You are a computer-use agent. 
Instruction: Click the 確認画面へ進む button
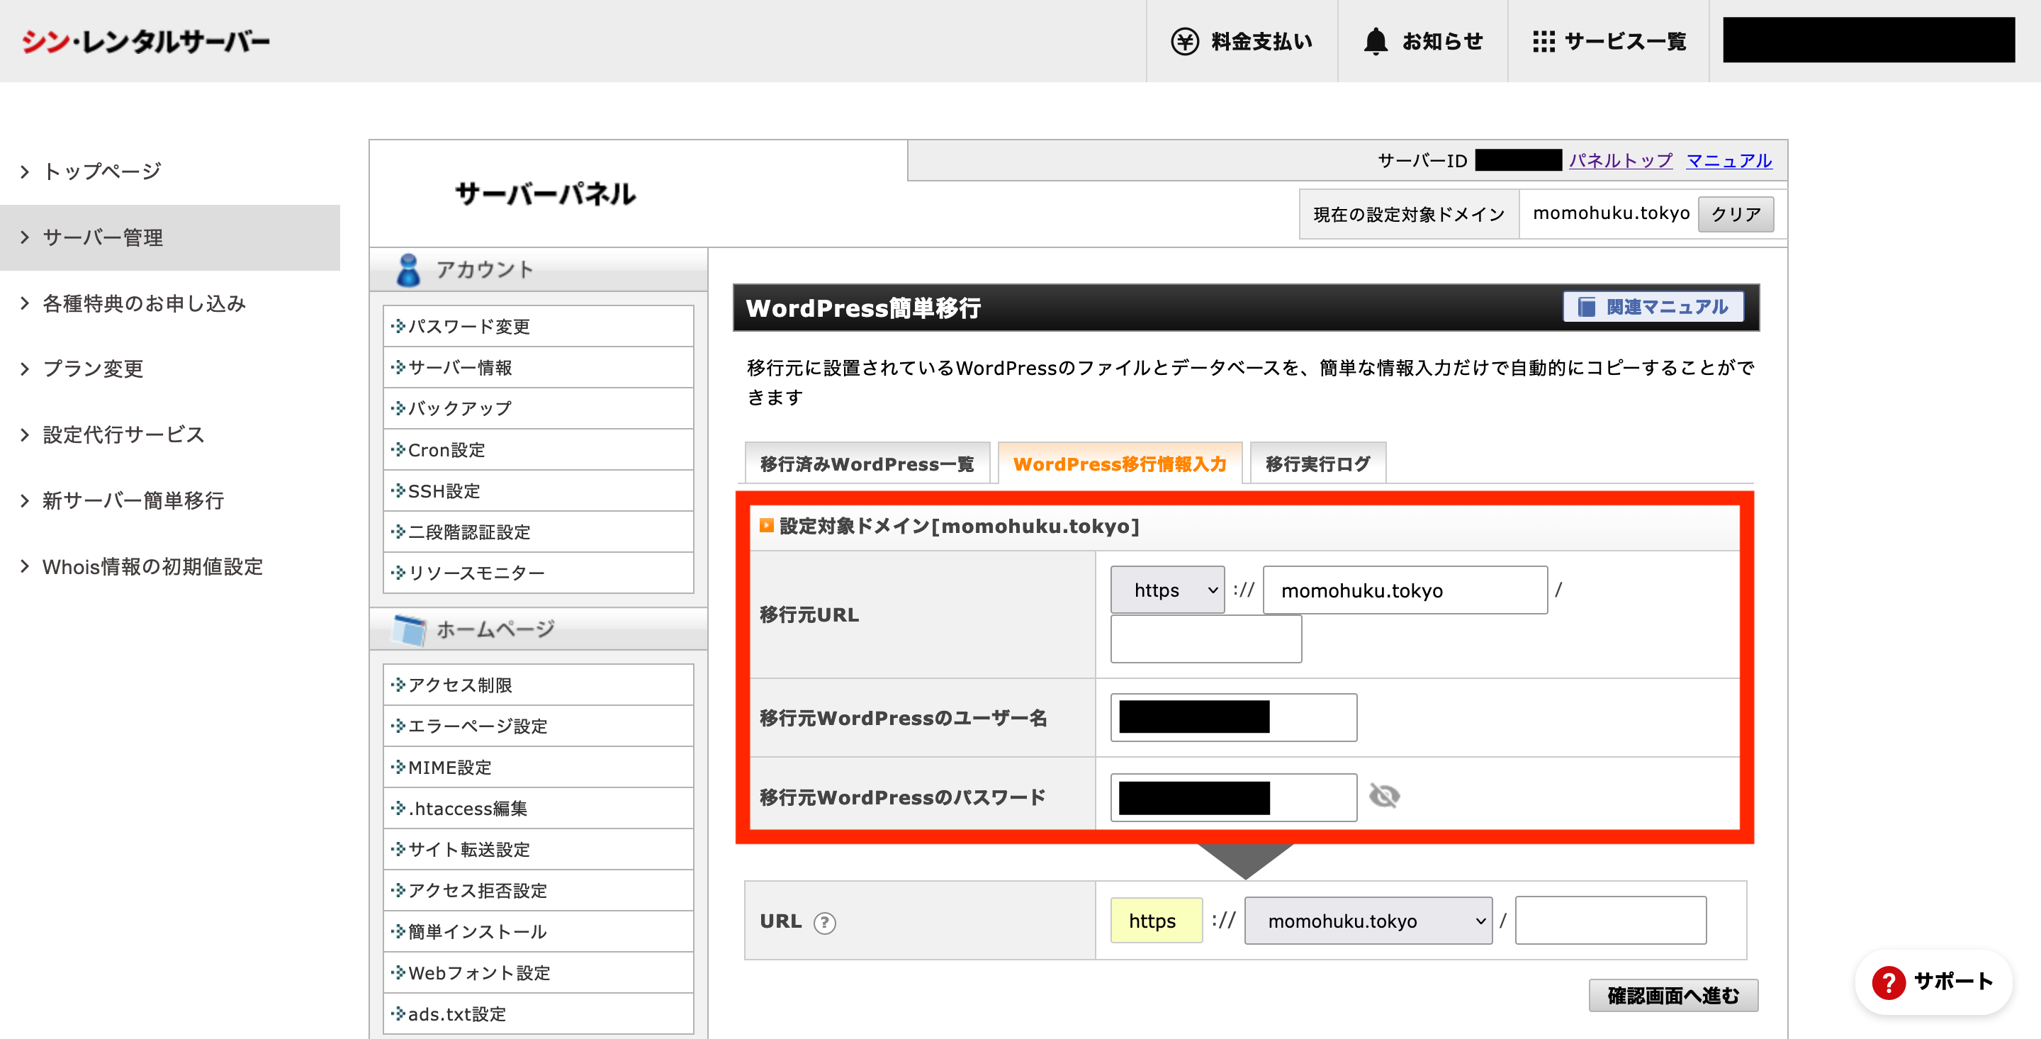pos(1673,995)
